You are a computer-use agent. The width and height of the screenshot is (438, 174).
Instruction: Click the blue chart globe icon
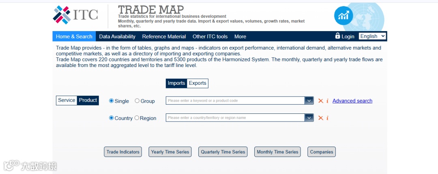pos(344,16)
